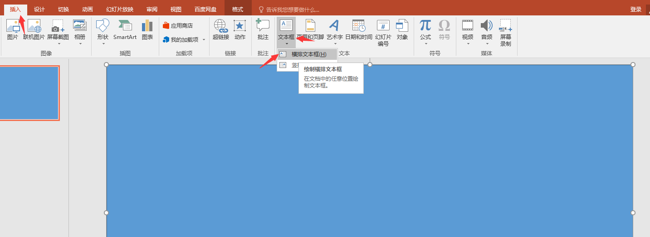The width and height of the screenshot is (650, 237).
Task: Switch to the 动画 animations tab
Action: click(88, 10)
